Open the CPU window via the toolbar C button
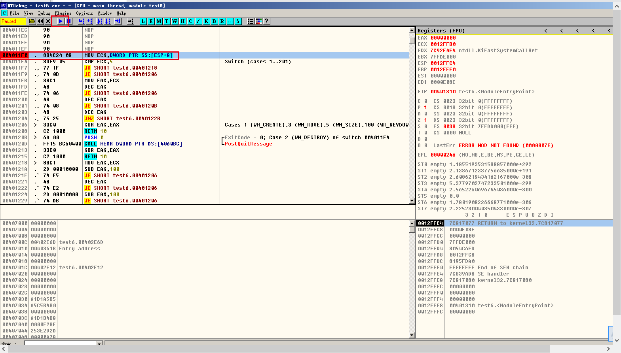The width and height of the screenshot is (621, 353). pos(191,21)
